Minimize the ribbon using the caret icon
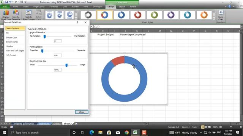 pyautogui.click(x=226, y=7)
